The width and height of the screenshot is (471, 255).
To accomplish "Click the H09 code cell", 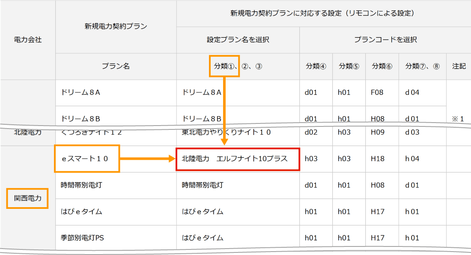I will (377, 132).
